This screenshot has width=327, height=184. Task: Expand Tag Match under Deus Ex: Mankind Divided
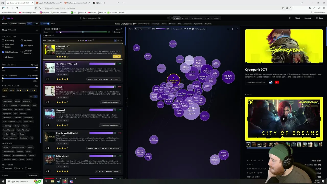coord(63,143)
